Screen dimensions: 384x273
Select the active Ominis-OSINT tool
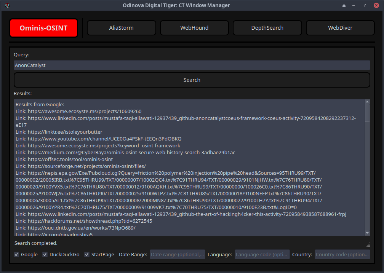[43, 27]
